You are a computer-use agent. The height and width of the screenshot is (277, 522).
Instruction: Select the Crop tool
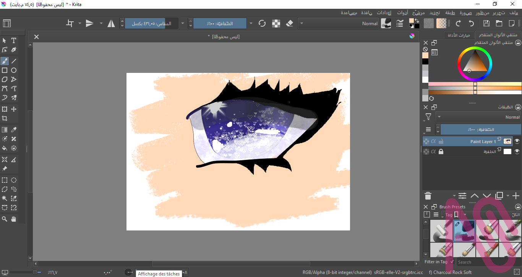click(5, 118)
